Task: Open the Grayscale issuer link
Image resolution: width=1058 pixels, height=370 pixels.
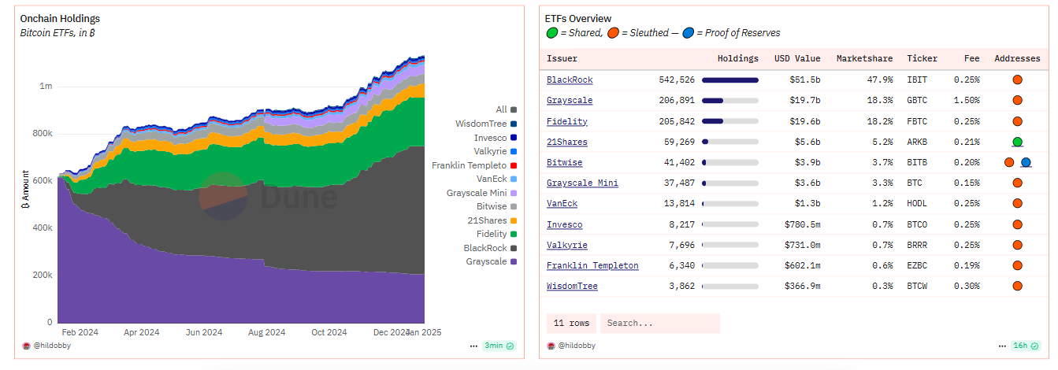Action: 570,100
